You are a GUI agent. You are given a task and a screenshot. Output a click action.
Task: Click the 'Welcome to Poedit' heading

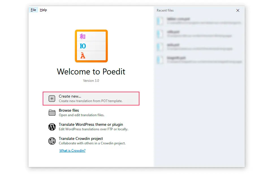pyautogui.click(x=91, y=71)
